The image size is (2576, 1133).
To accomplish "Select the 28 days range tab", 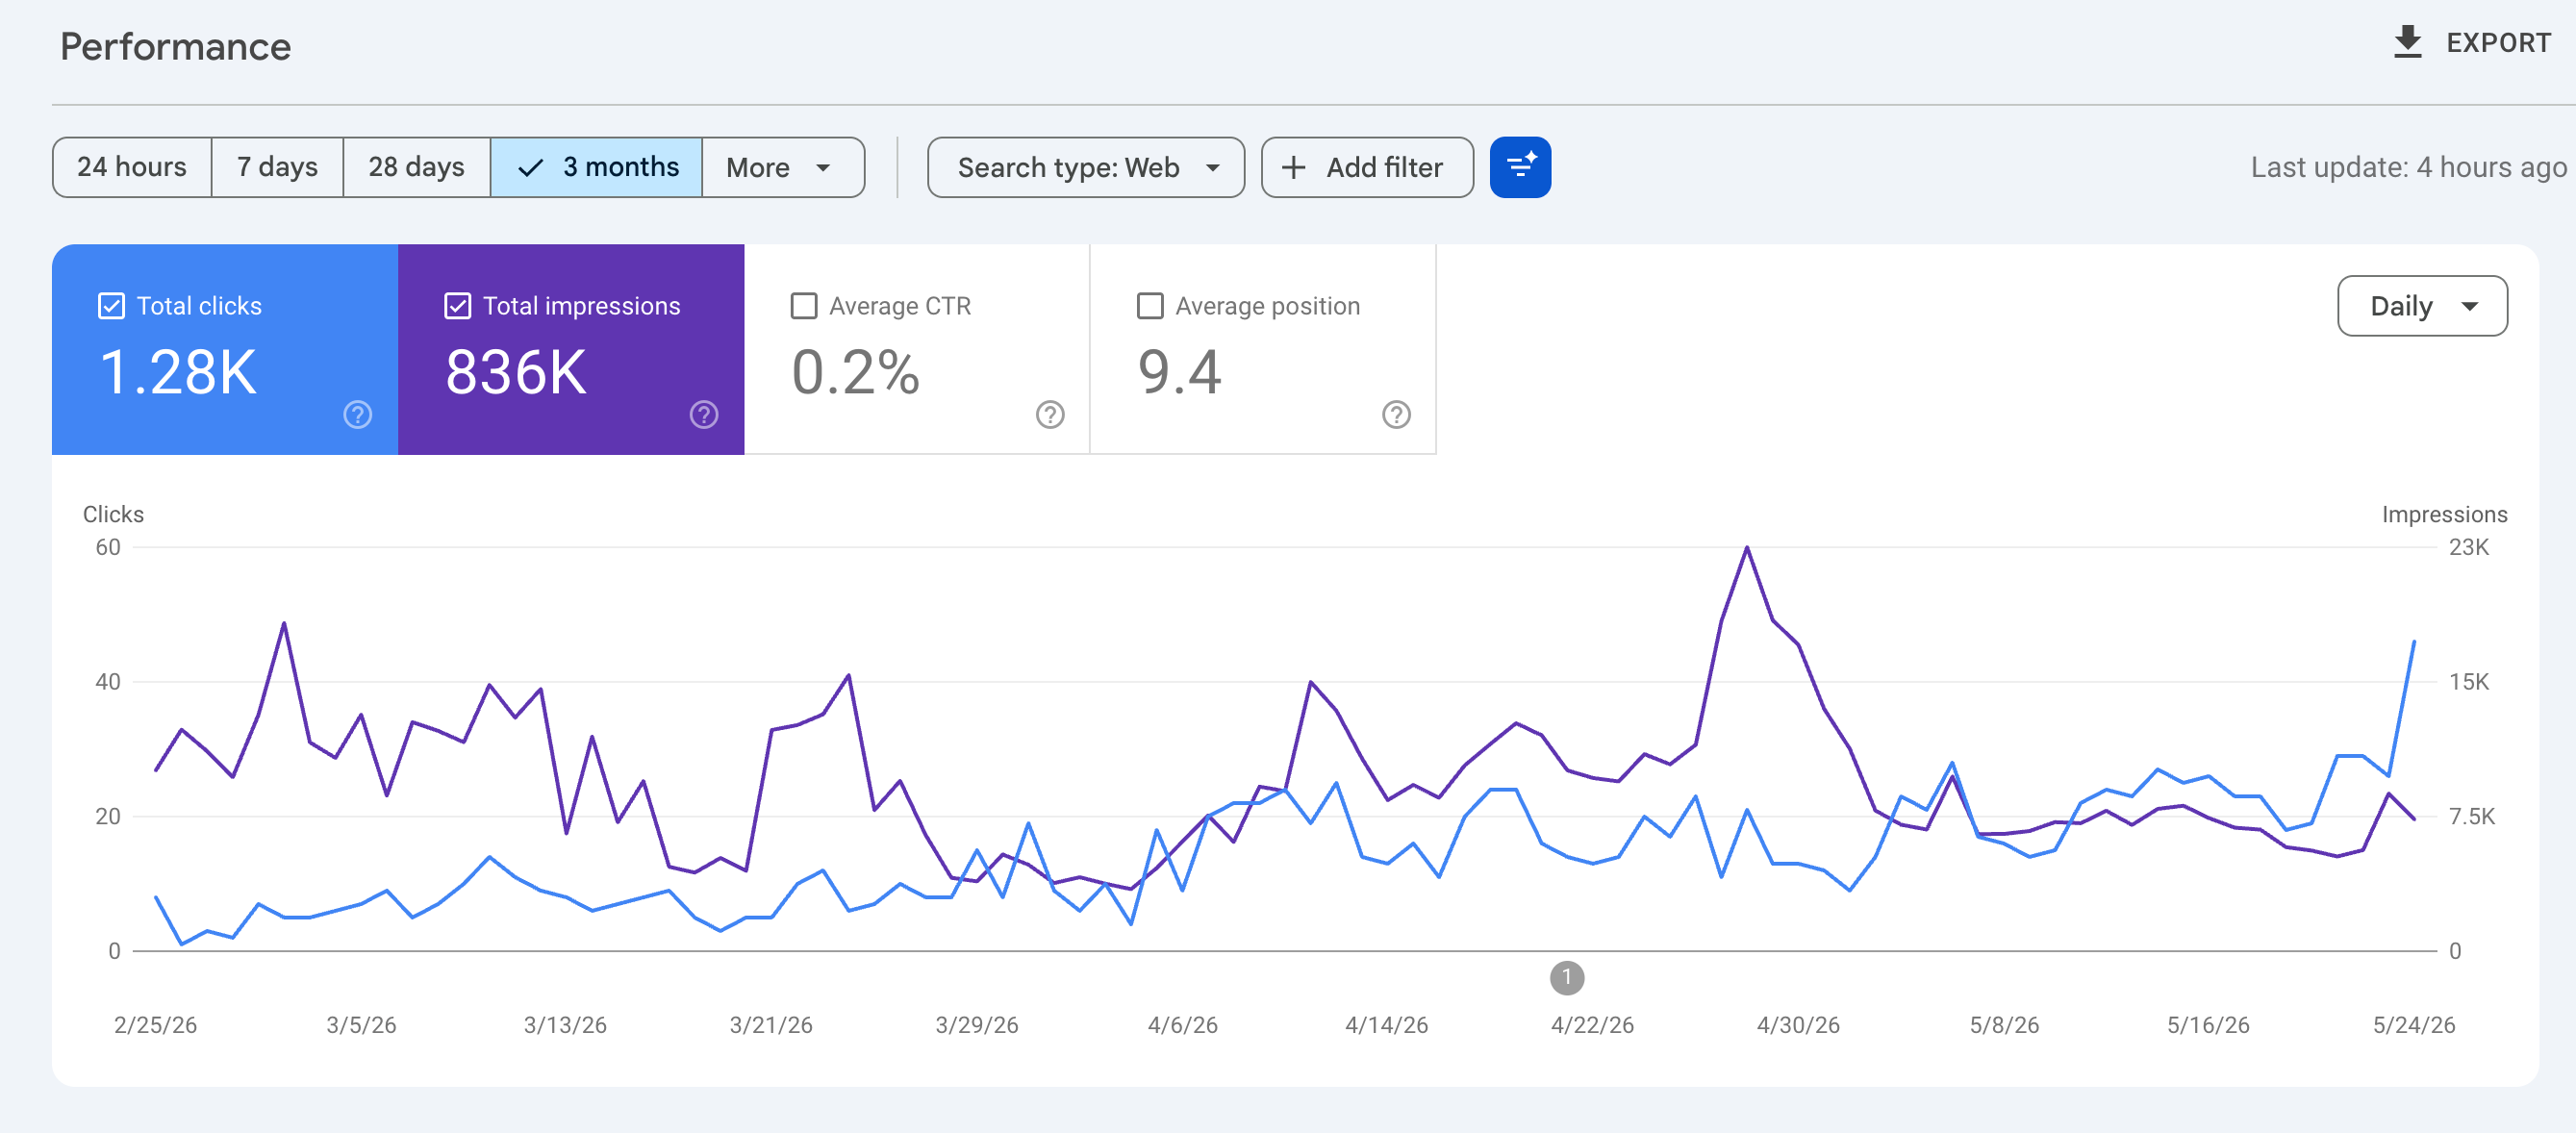I will coord(416,167).
